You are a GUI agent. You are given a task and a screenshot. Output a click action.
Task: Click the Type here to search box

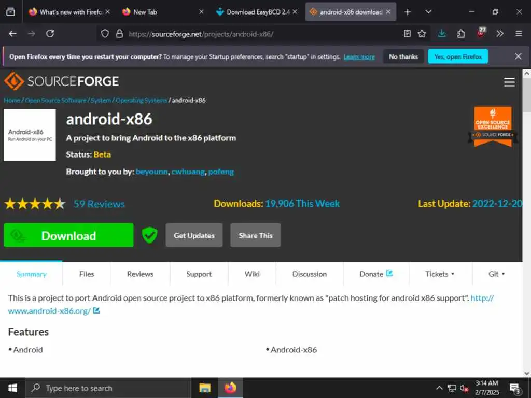click(x=108, y=388)
